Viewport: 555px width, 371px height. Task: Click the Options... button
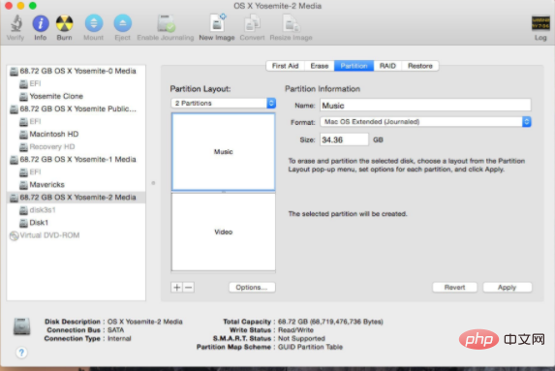pyautogui.click(x=252, y=287)
